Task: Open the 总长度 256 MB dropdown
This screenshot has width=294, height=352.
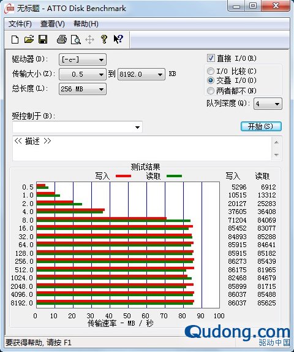Action: coord(83,89)
